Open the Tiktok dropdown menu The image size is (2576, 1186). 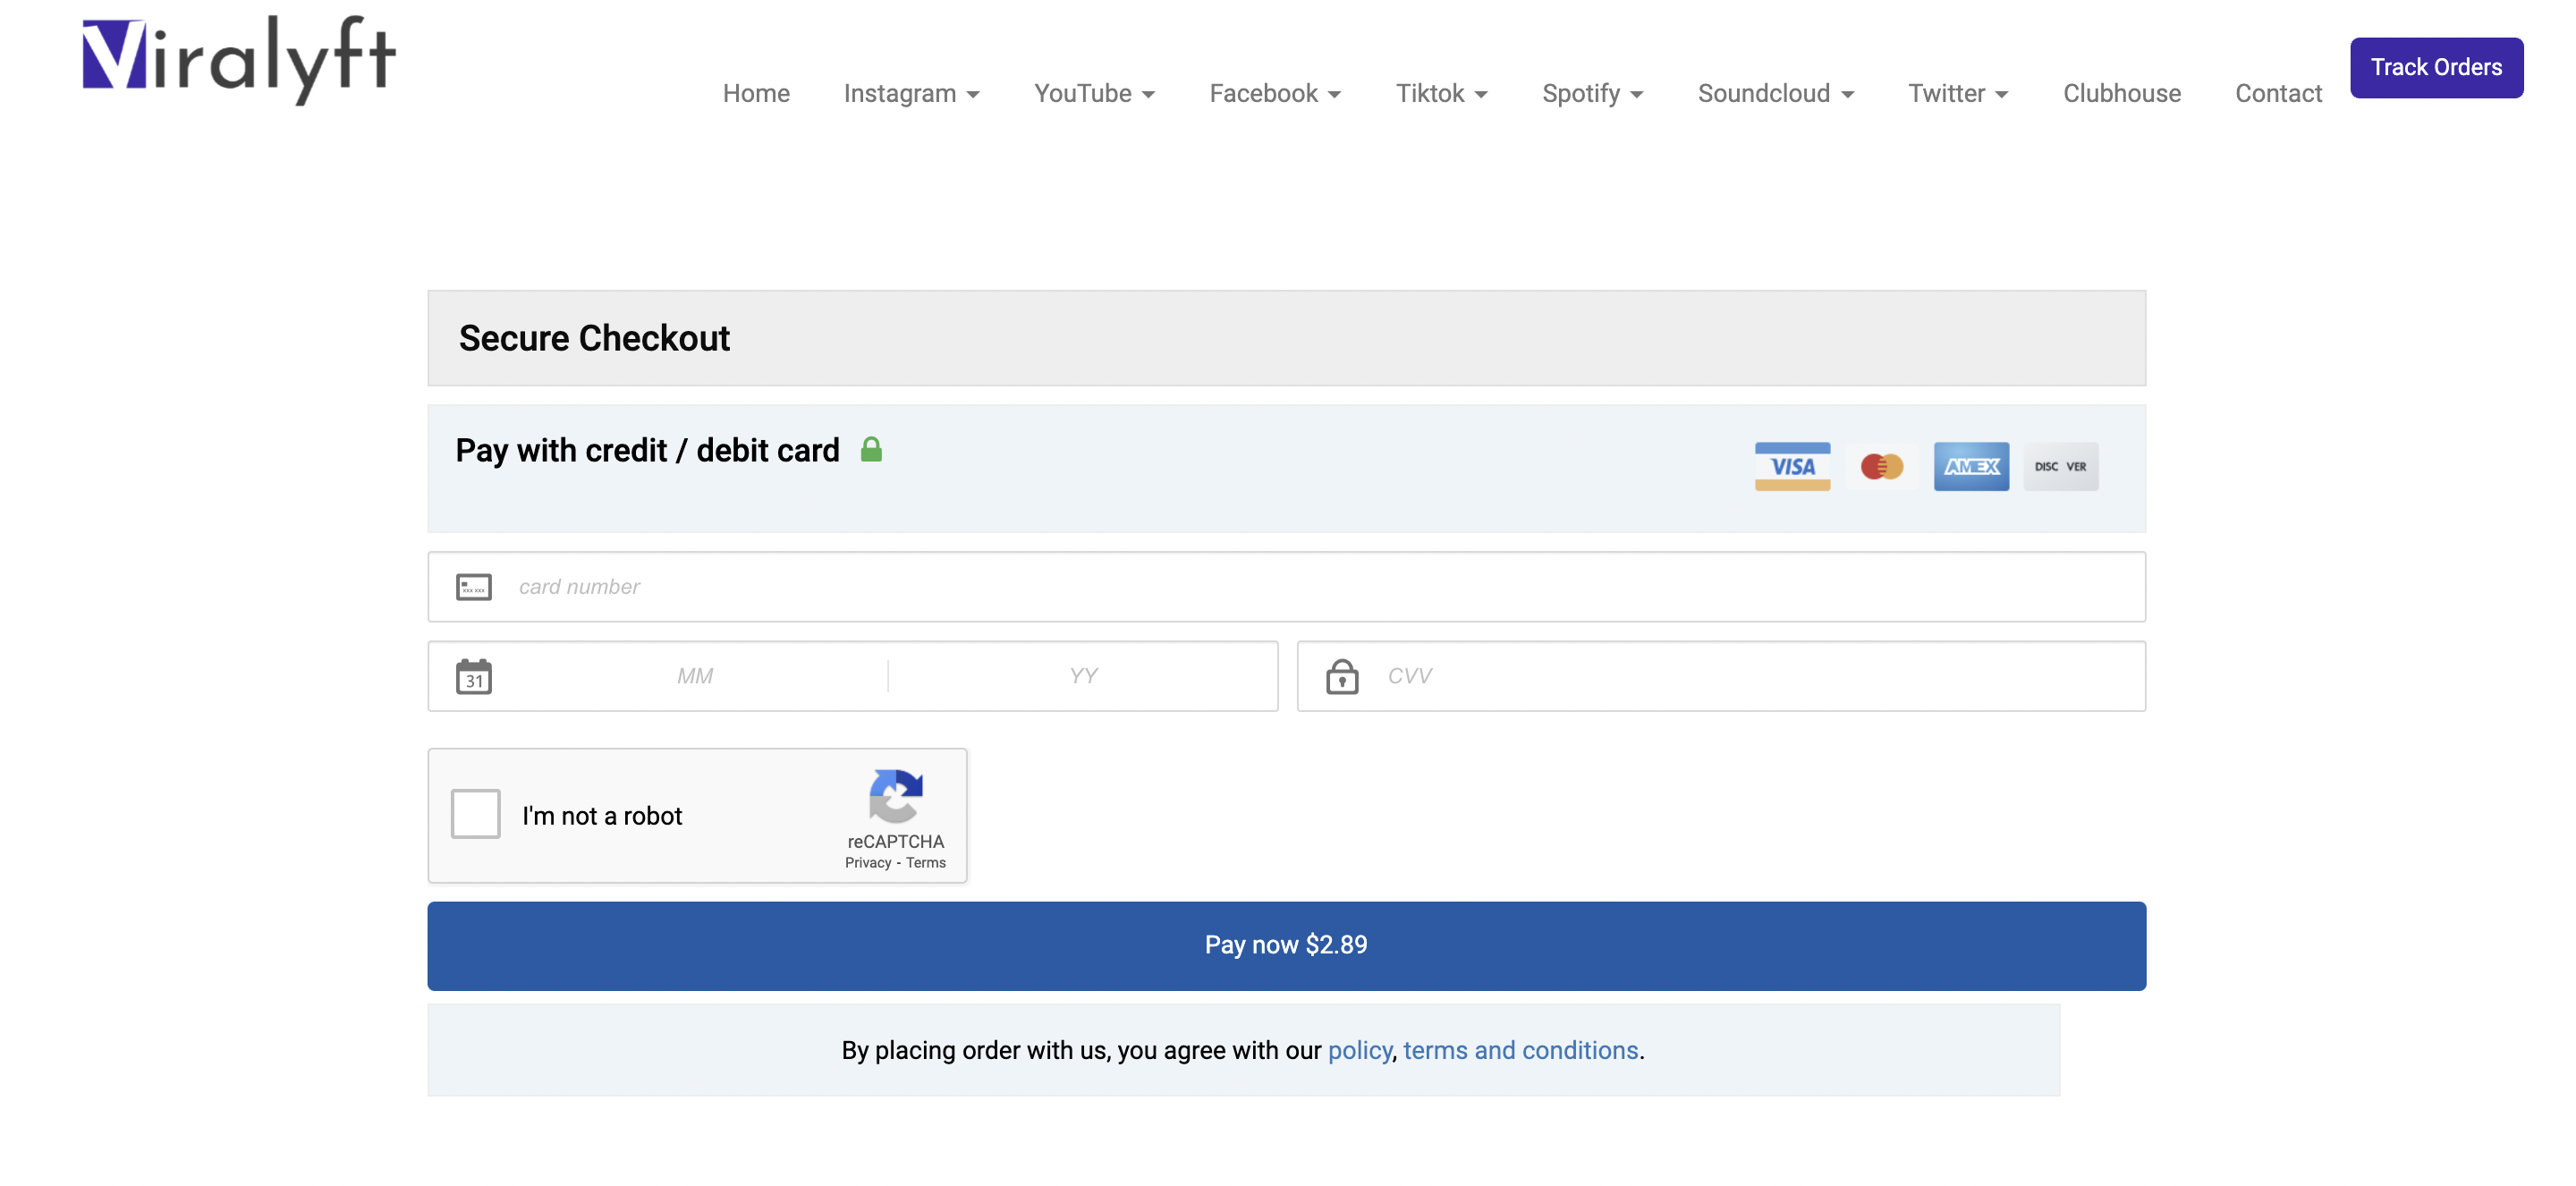point(1441,93)
